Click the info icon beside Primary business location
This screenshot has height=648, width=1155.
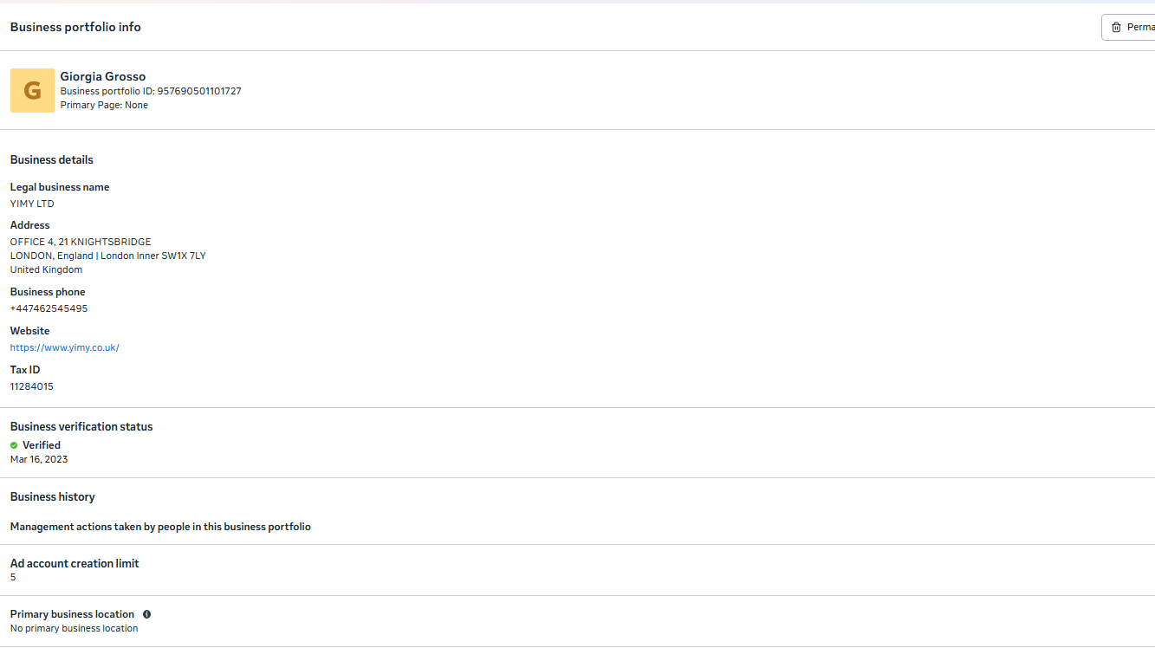coord(146,614)
